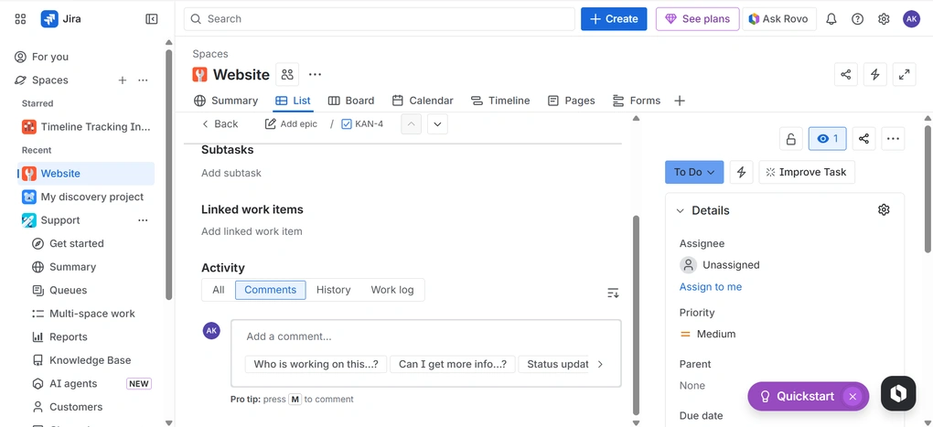933x427 pixels.
Task: Configure Details with the gear icon
Action: [x=884, y=210]
